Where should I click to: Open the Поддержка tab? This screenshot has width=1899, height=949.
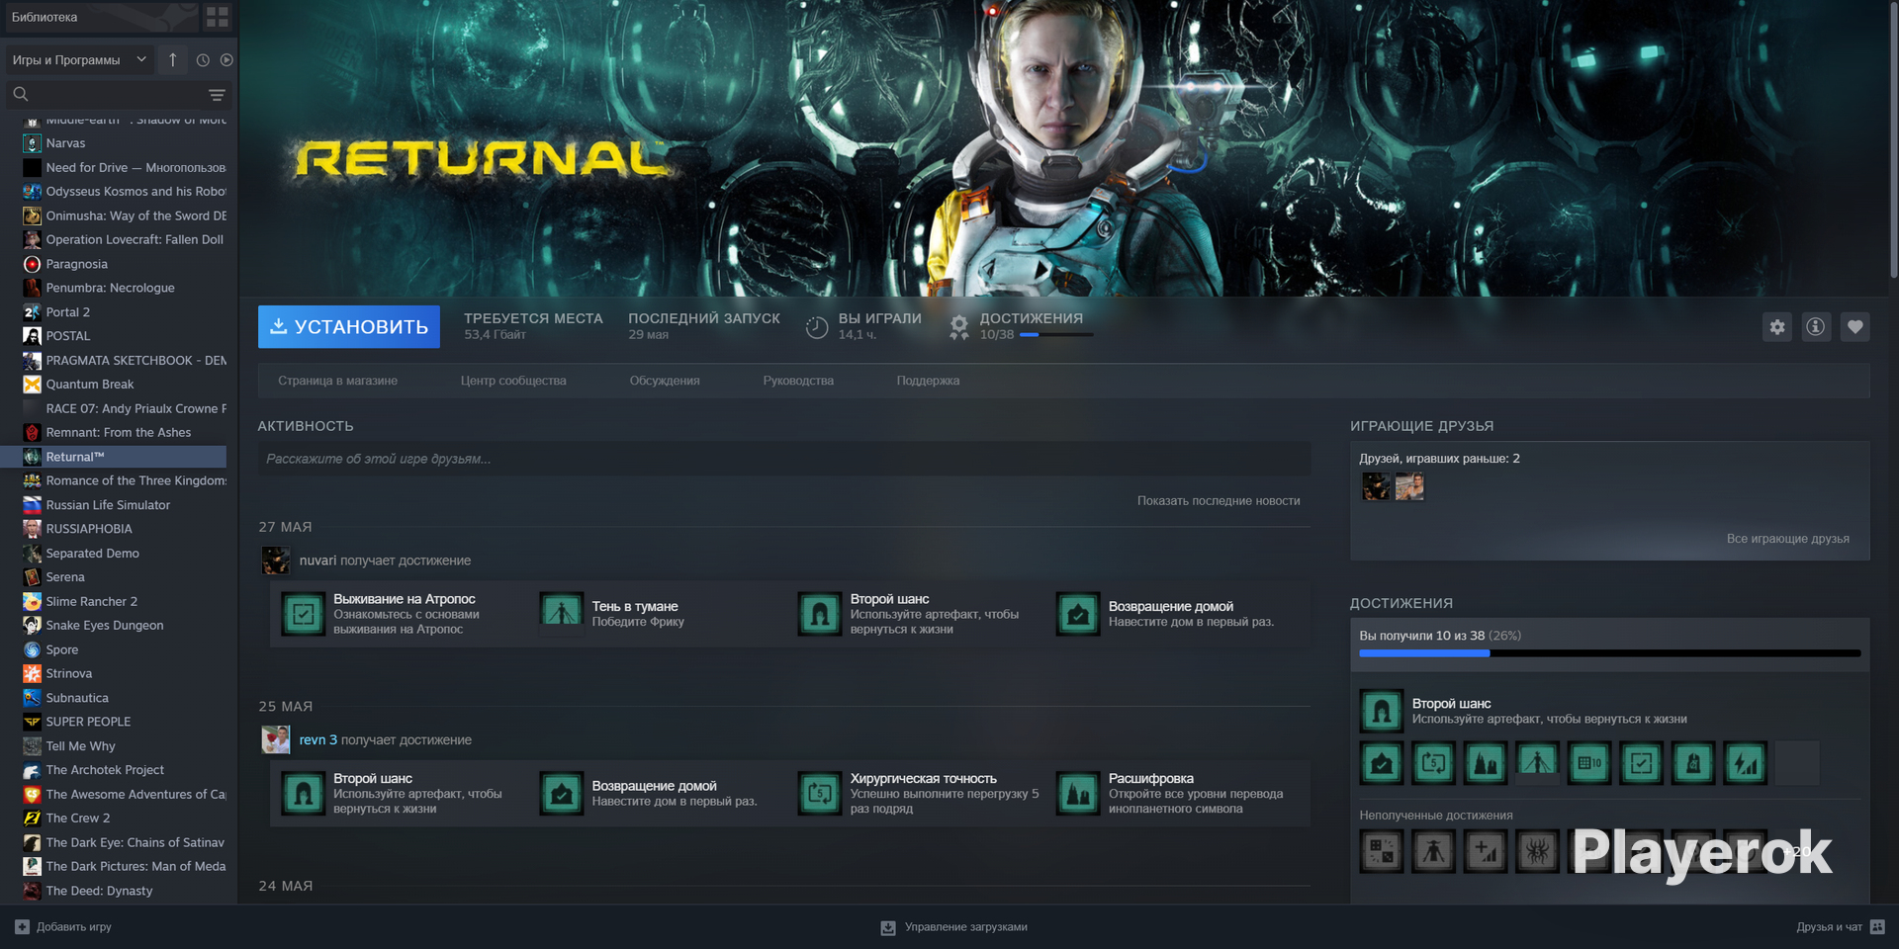coord(928,381)
